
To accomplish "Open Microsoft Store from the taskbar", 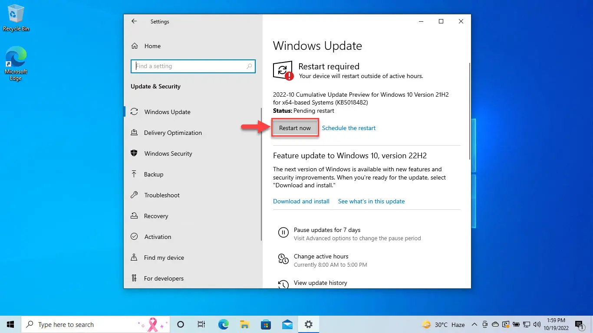I will [266, 324].
